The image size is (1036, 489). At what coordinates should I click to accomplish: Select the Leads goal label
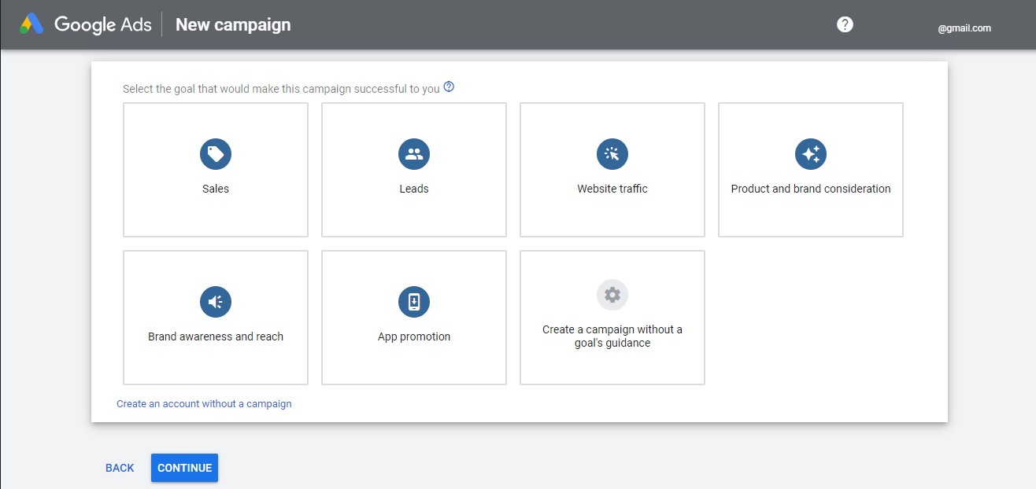(x=414, y=189)
